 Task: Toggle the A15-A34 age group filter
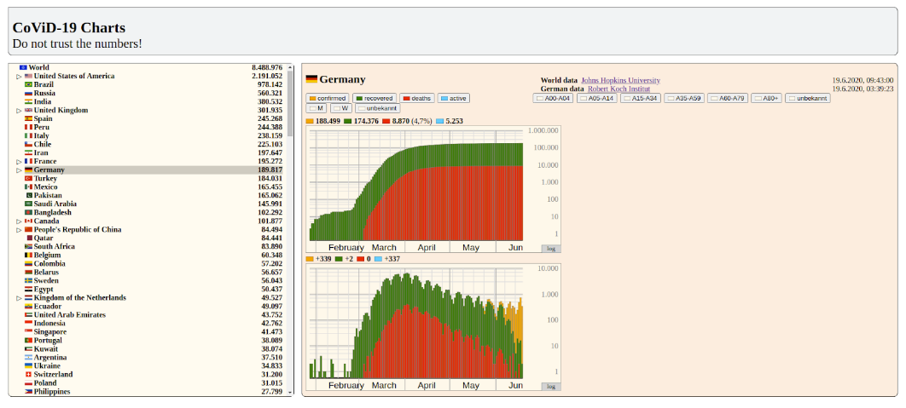pos(640,99)
